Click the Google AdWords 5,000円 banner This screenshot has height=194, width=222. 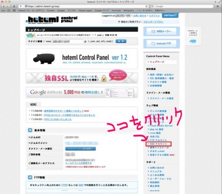click(x=82, y=93)
